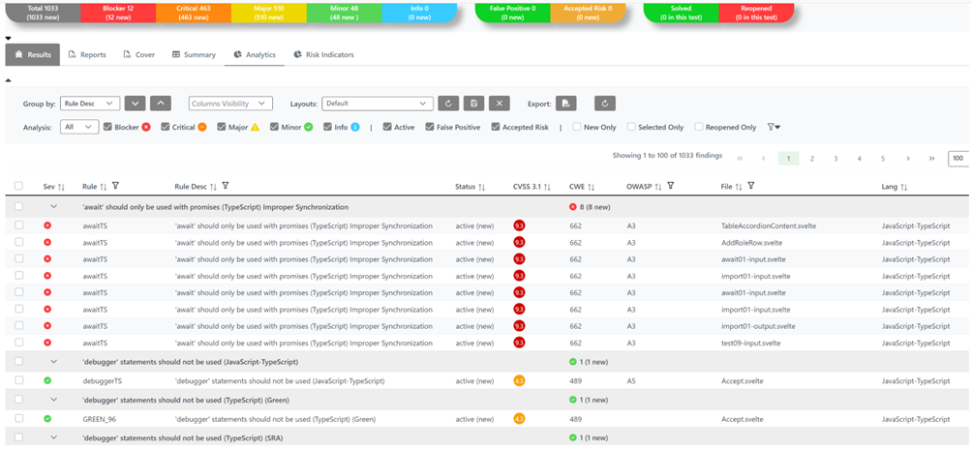Open the advanced filter funnel in Analysis row
The image size is (972, 450).
click(x=773, y=127)
